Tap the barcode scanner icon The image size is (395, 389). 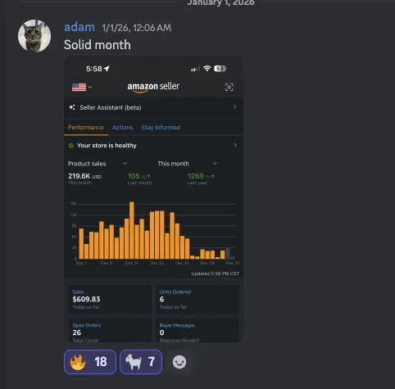(x=229, y=87)
